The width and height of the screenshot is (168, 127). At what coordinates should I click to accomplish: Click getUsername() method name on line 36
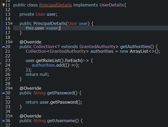tap(63, 121)
